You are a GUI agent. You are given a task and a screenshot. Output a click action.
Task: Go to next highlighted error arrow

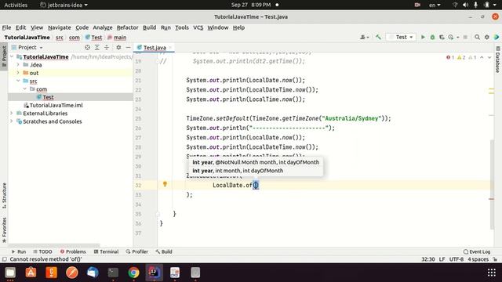coord(489,57)
